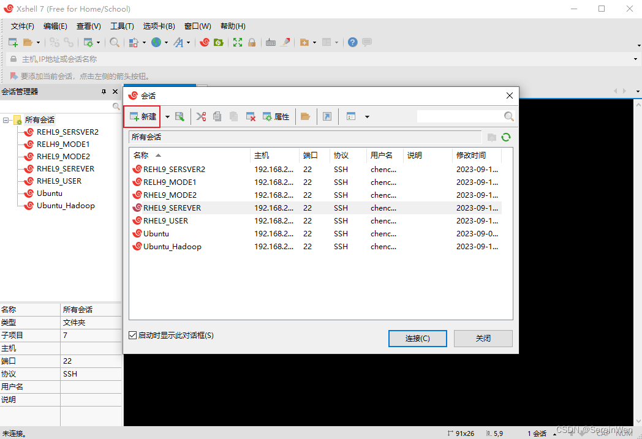Click the search field in sessions dialog
This screenshot has height=439, width=642.
click(x=461, y=116)
